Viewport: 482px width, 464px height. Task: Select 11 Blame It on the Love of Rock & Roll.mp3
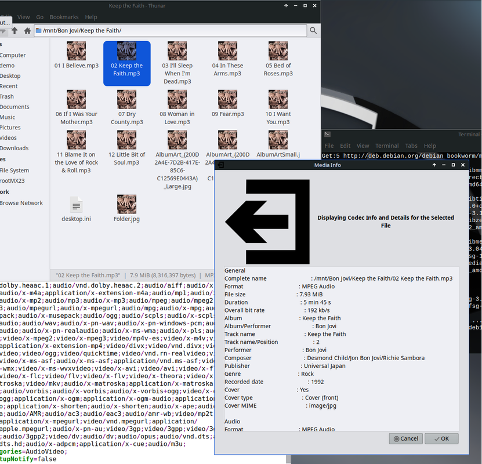pos(76,152)
